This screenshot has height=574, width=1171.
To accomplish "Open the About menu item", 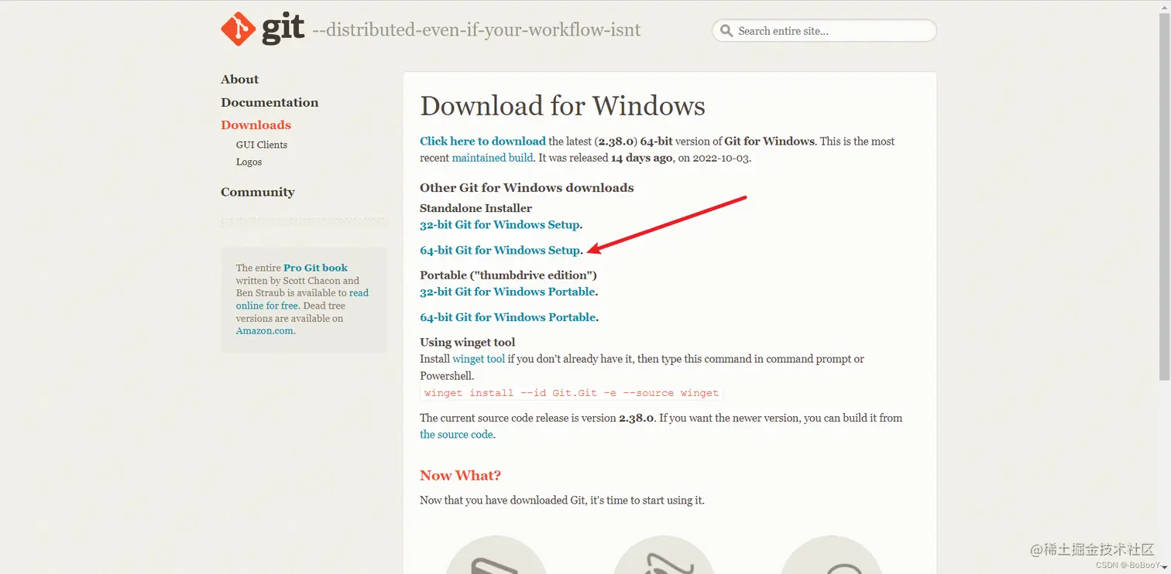I will [x=239, y=80].
